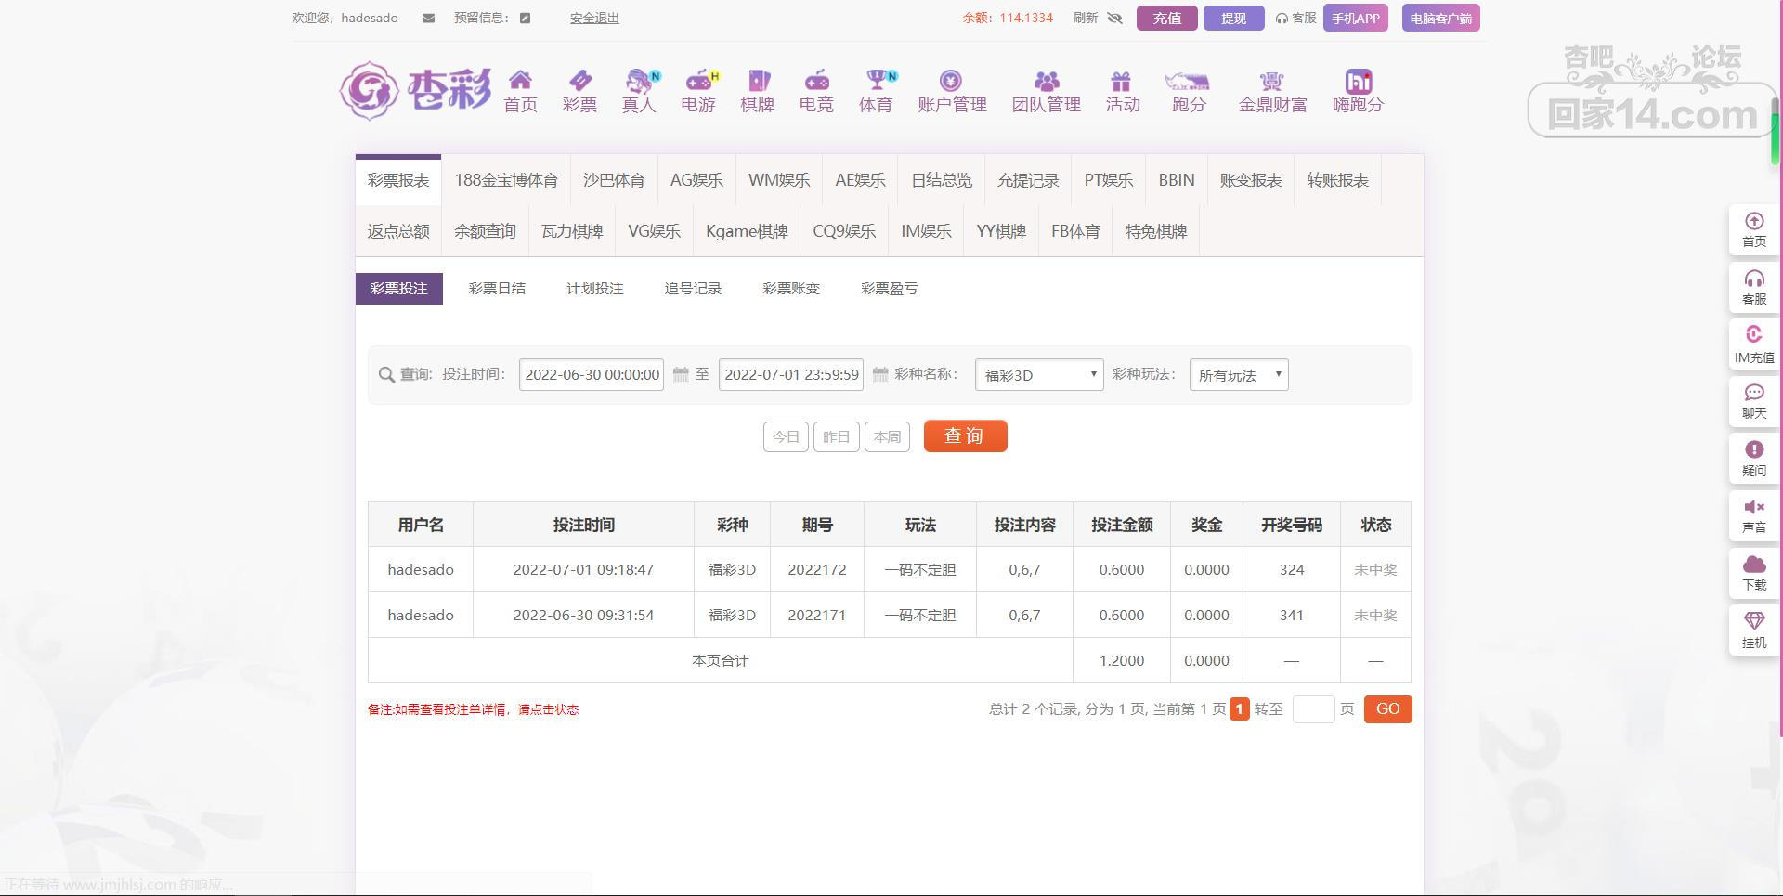Viewport: 1783px width, 896px height.
Task: Open the 电竞 gamepad icon in navigation
Action: tap(816, 81)
